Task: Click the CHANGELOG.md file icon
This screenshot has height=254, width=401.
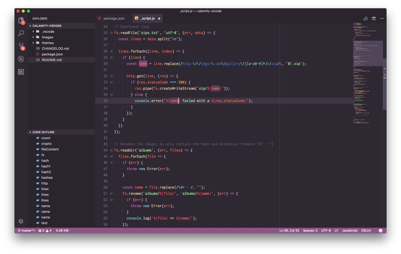Action: (x=38, y=48)
